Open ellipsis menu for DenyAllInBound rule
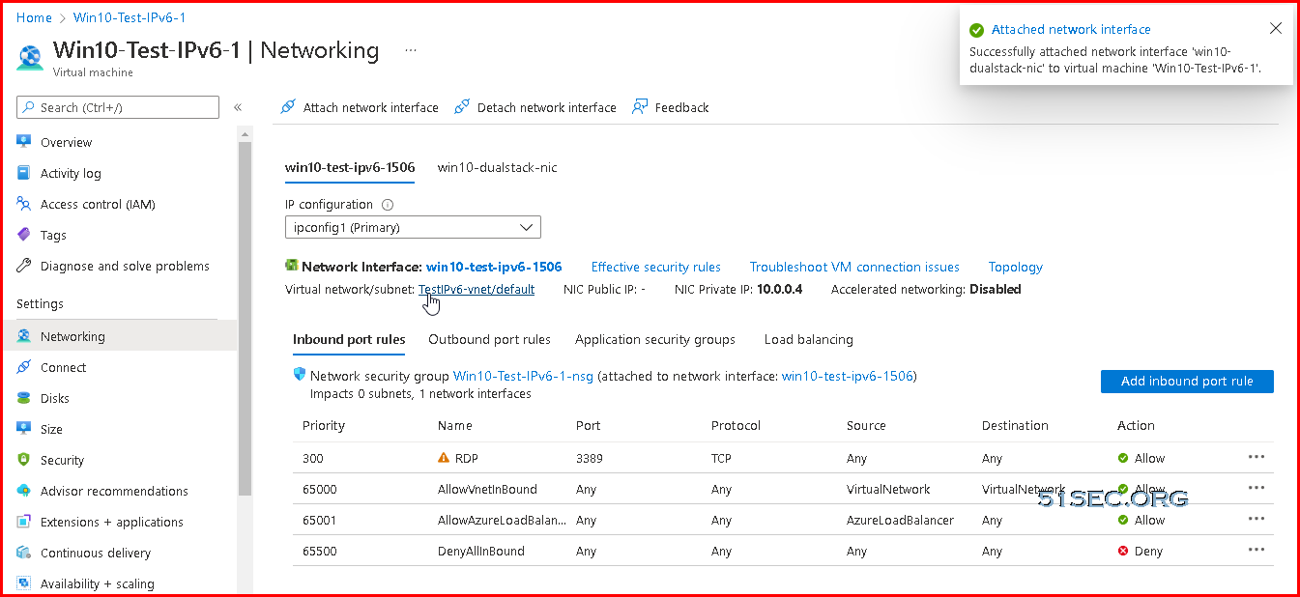The image size is (1300, 597). pos(1257,550)
